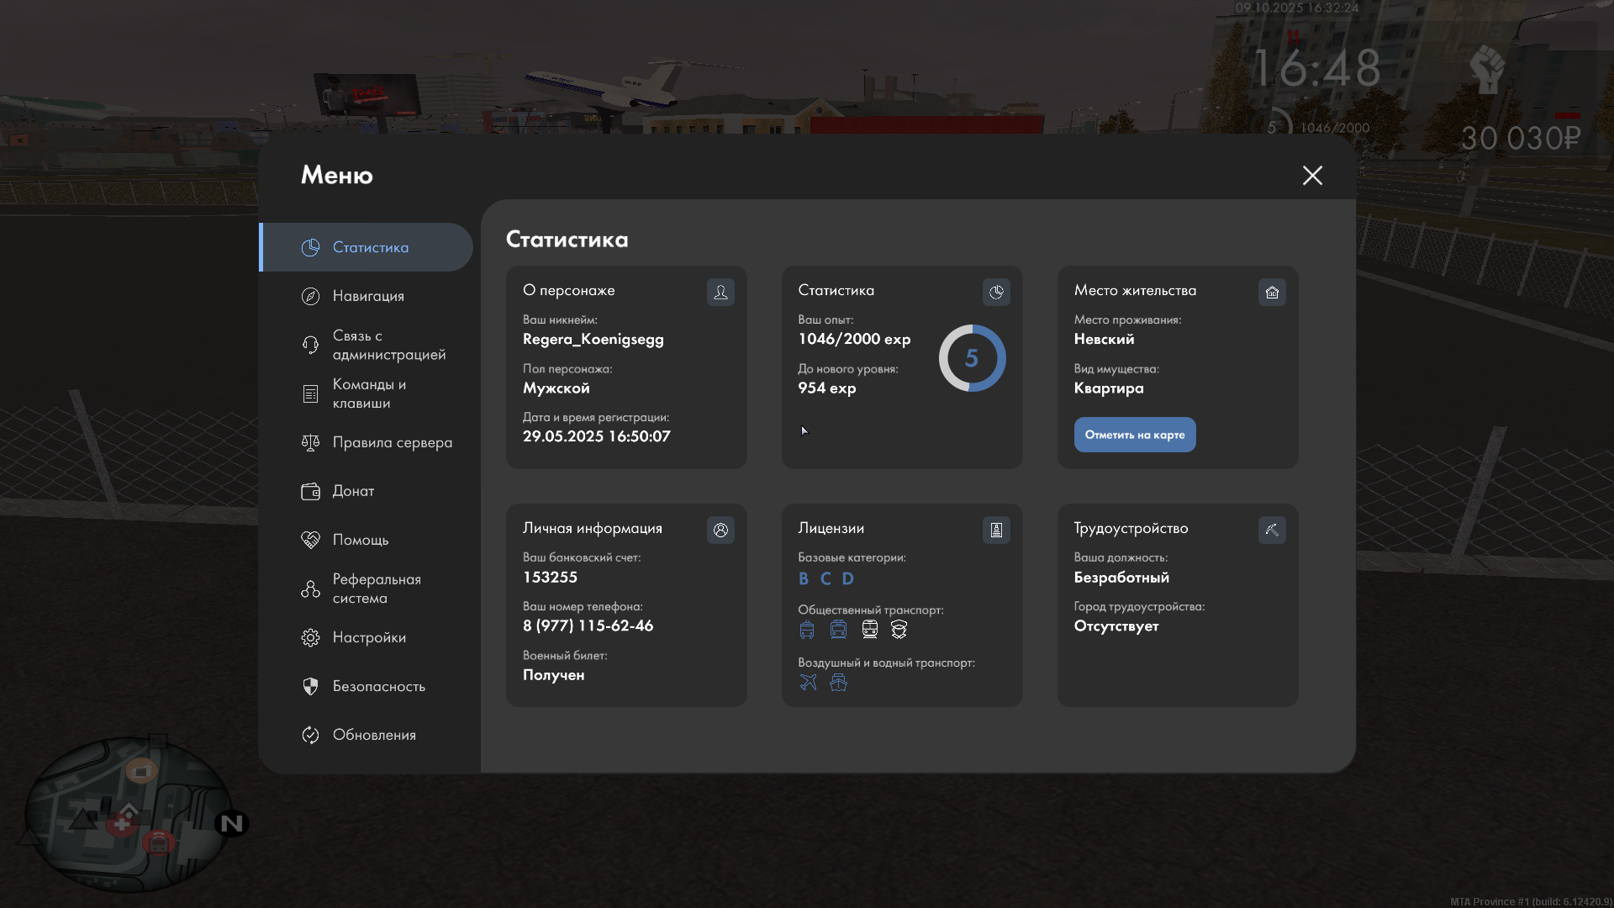Open the Настройки menu item
Image resolution: width=1614 pixels, height=908 pixels.
tap(368, 637)
